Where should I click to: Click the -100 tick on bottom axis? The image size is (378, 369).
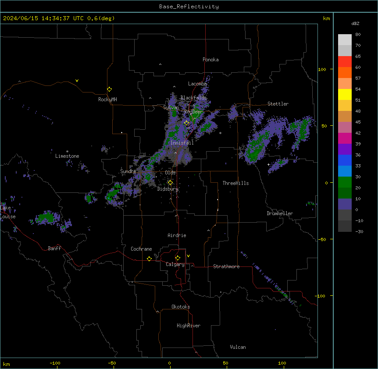click(55, 363)
